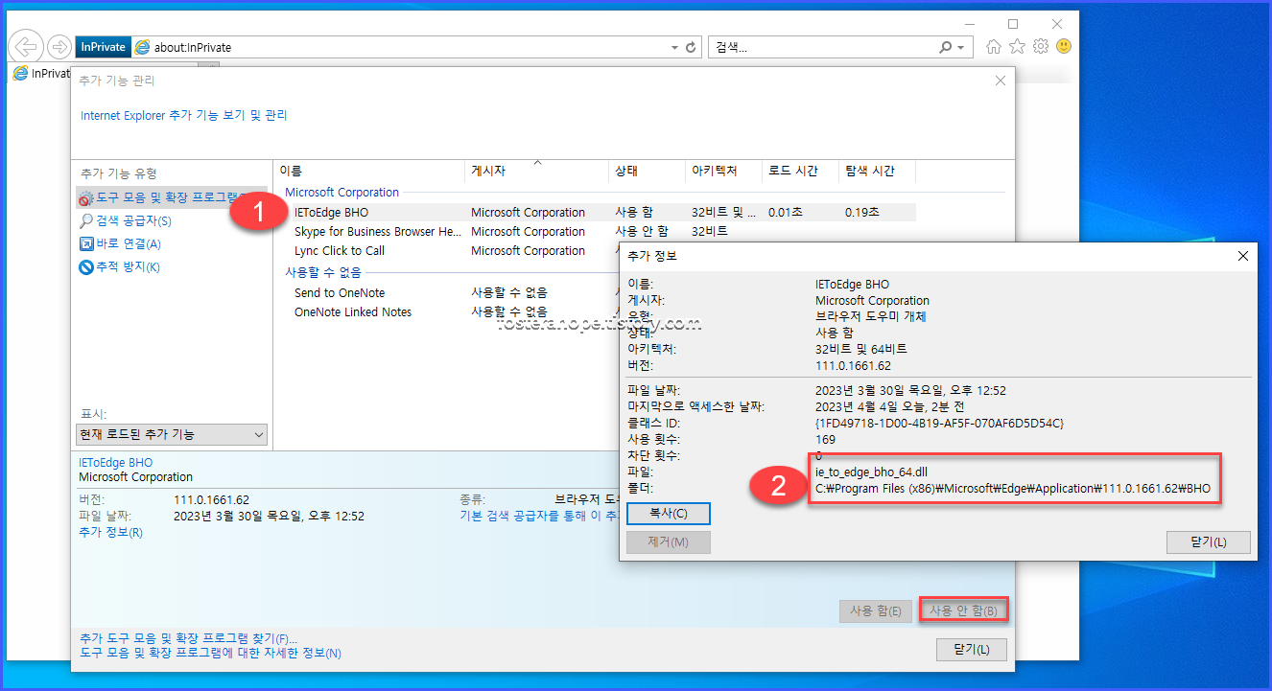Open the search box dropdown arrow
The width and height of the screenshot is (1272, 691).
[x=962, y=47]
